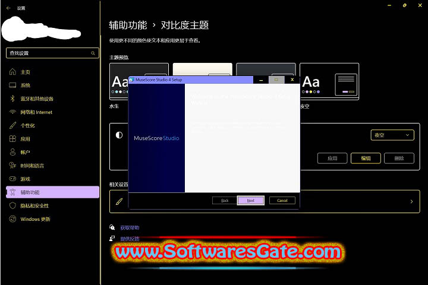The width and height of the screenshot is (428, 285).
Task: Click the 删除 delete theme button
Action: tap(399, 158)
